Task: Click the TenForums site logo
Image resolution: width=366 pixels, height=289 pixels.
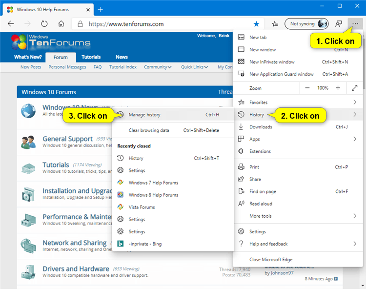Action: click(51, 42)
